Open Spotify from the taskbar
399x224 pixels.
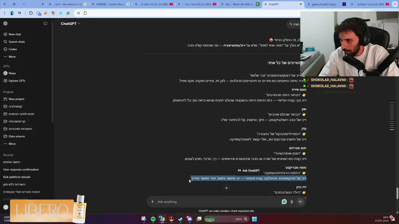pyautogui.click(x=153, y=219)
